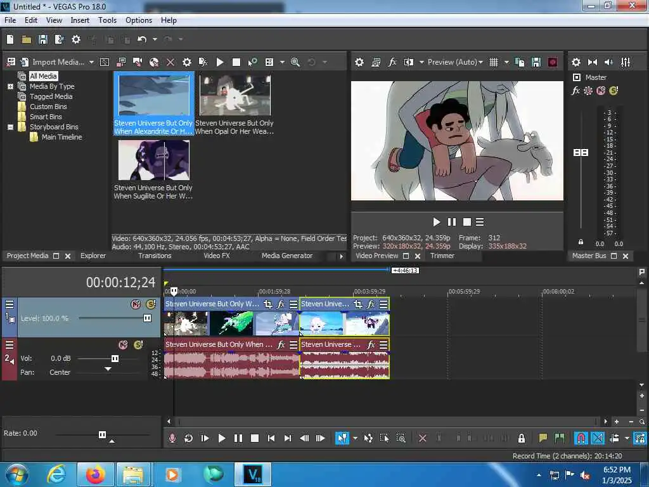
Task: Collapse Storyboard Bins tree node
Action: point(10,127)
